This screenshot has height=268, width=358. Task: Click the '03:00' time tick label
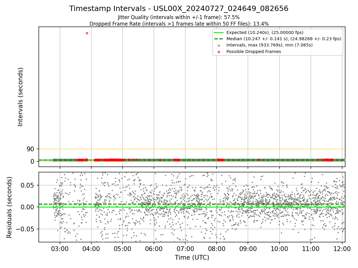point(60,248)
